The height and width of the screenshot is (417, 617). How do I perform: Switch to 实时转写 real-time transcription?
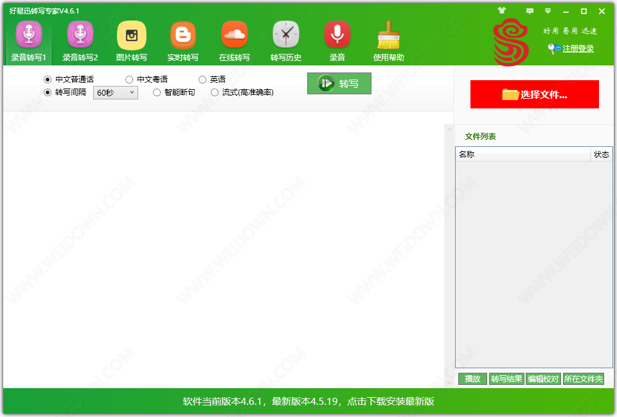pos(183,42)
